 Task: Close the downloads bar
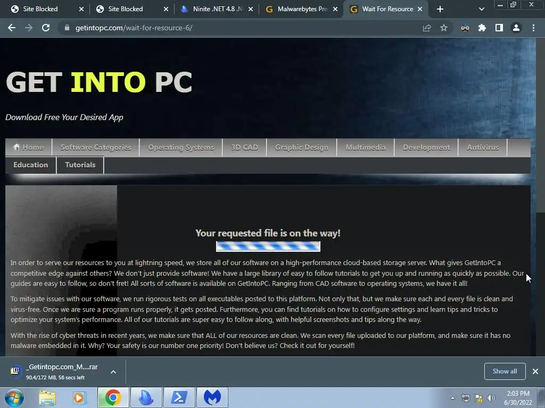click(535, 371)
